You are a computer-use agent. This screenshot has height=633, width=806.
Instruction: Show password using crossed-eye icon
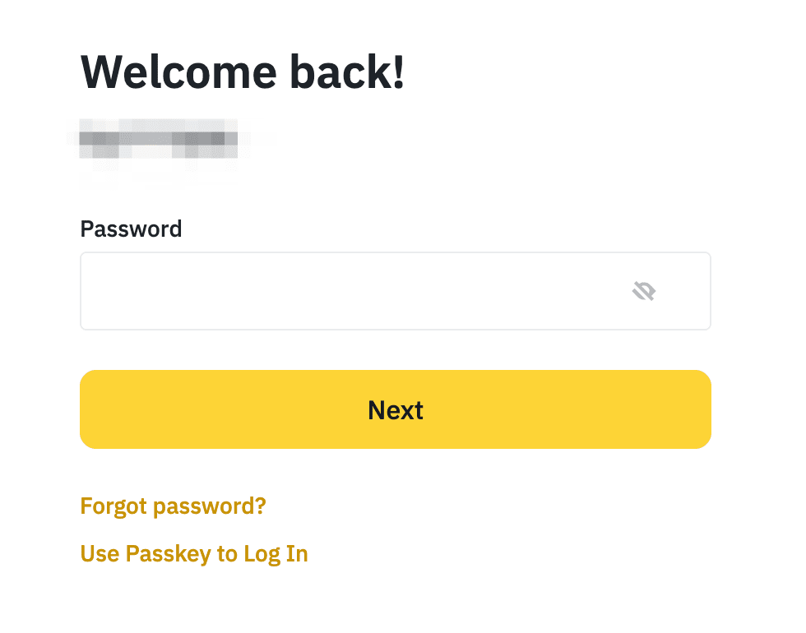pos(644,291)
